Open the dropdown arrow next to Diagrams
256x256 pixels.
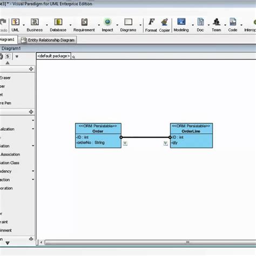pyautogui.click(x=140, y=25)
